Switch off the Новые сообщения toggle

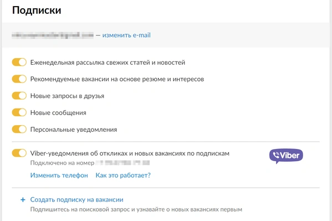(x=19, y=112)
